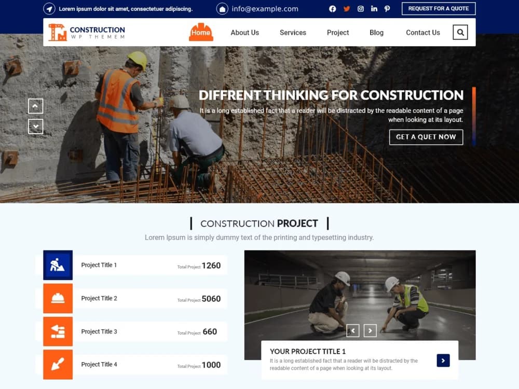The width and height of the screenshot is (519, 389).
Task: Click the slider down arrow control
Action: tap(35, 126)
